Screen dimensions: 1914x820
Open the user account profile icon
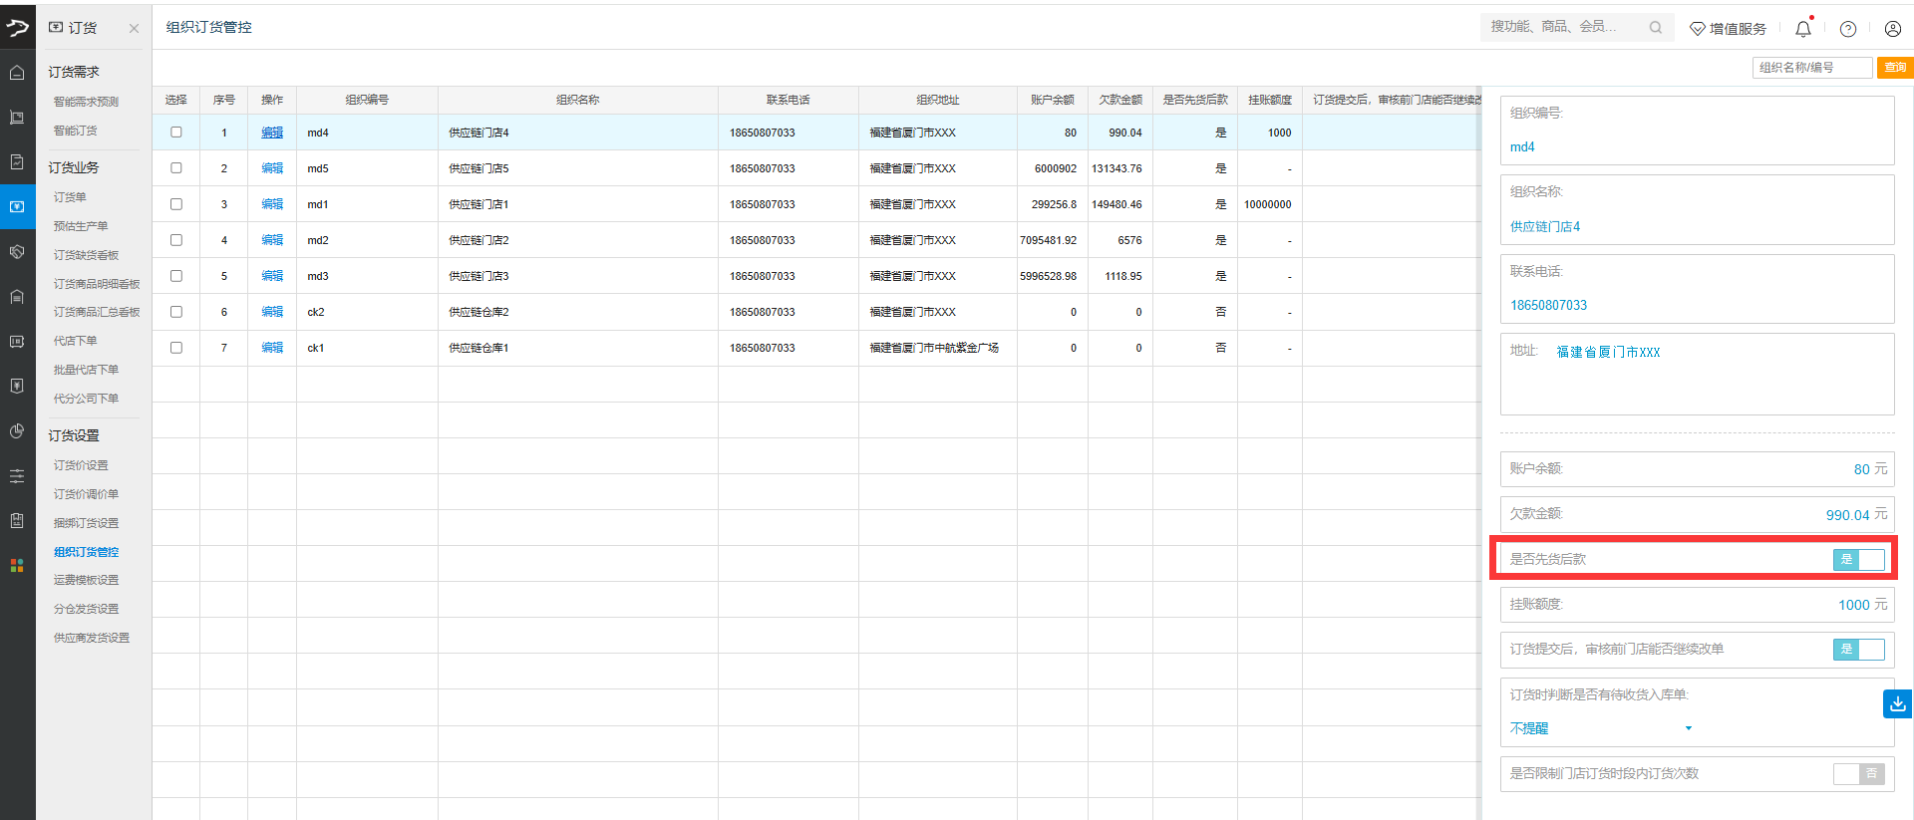[1892, 29]
